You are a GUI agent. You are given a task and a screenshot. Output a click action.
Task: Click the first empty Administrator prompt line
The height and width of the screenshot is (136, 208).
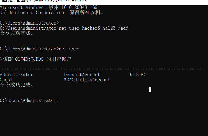(x=29, y=23)
